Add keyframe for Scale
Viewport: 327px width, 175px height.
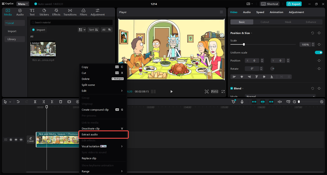pyautogui.click(x=319, y=44)
